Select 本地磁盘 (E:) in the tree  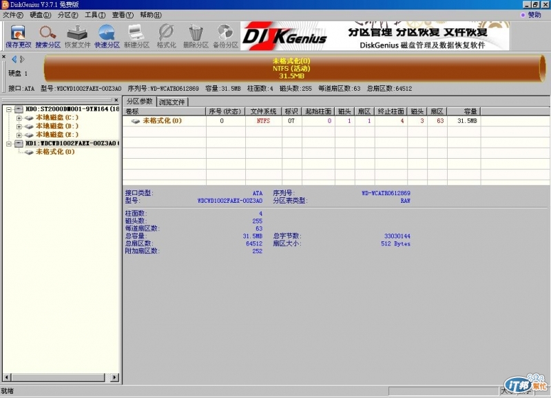tap(57, 135)
